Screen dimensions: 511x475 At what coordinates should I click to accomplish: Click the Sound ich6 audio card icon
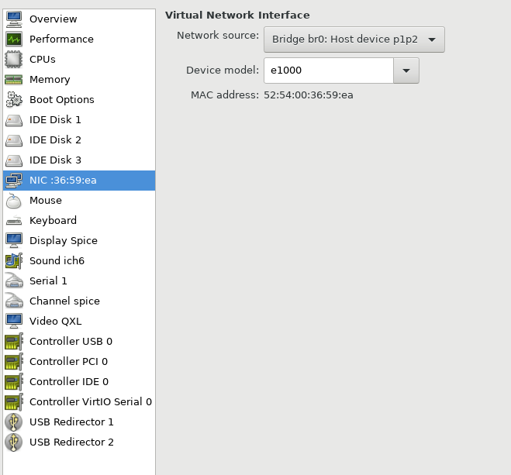[x=14, y=261]
